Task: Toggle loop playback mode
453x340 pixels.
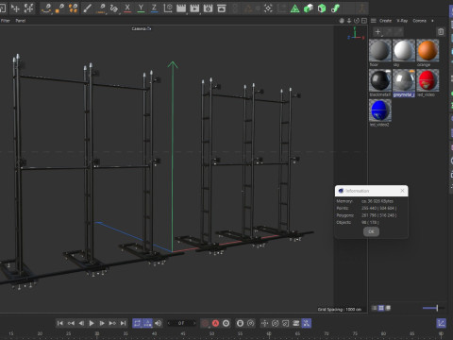Action: tap(137, 323)
